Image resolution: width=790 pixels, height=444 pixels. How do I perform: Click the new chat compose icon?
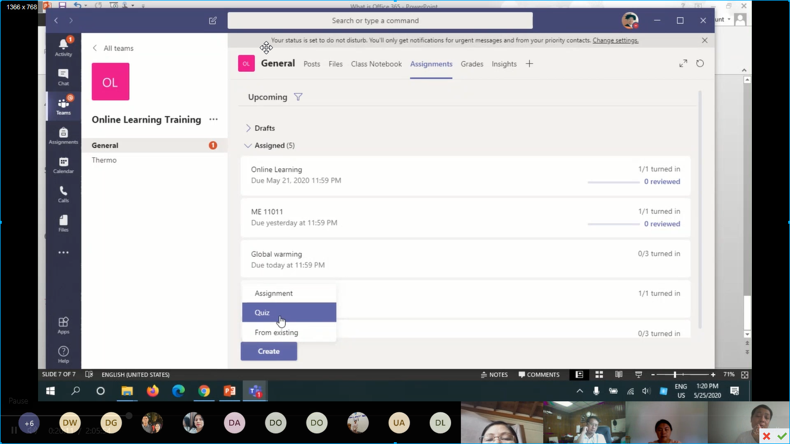213,20
